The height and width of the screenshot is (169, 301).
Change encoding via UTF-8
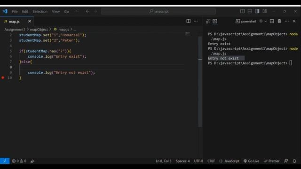pos(198,161)
